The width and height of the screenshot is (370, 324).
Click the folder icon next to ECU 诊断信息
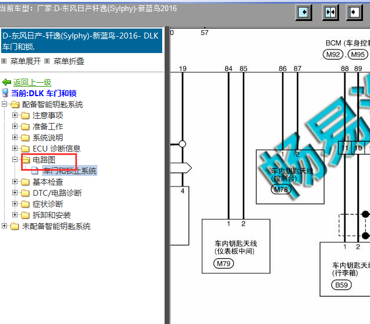(25, 149)
